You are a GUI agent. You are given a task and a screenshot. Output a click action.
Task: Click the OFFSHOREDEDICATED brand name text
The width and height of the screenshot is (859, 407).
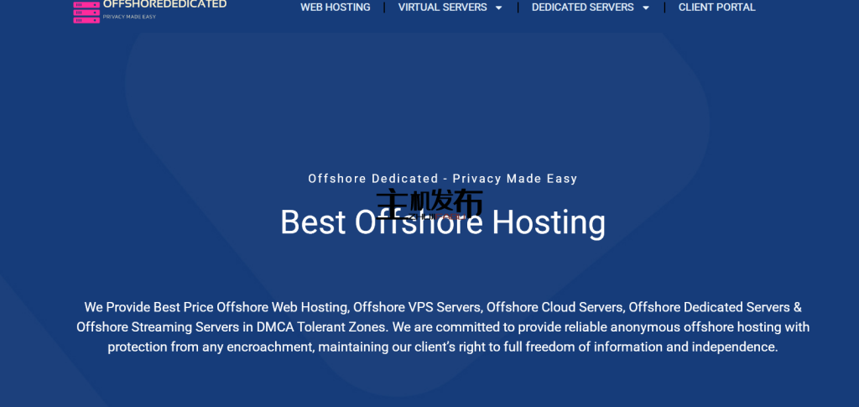[164, 4]
